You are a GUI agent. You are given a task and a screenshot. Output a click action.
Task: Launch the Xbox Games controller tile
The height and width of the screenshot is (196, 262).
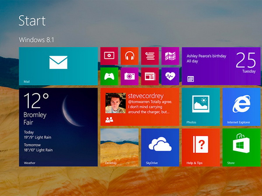pos(109,76)
